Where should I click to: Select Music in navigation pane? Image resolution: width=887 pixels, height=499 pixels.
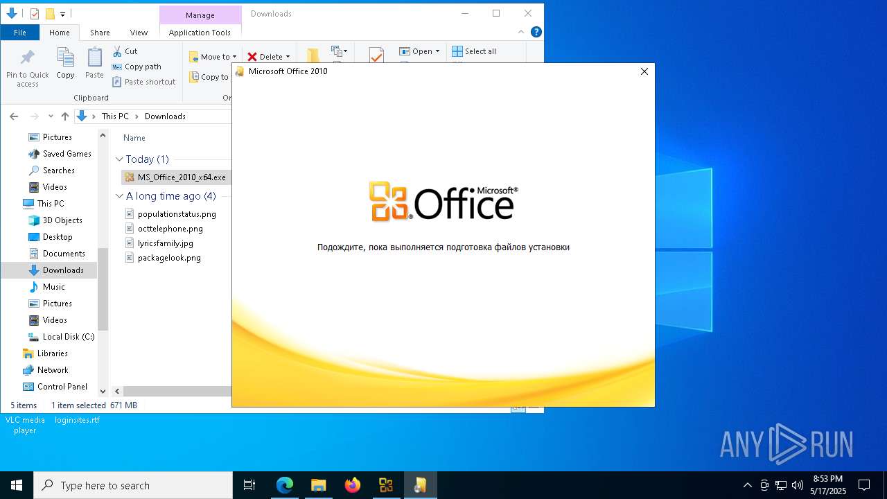(x=46, y=287)
